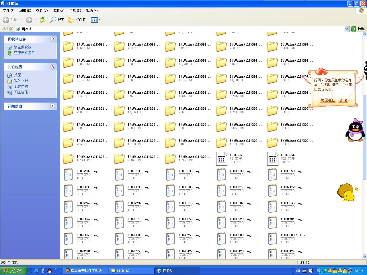Select the KB885835.log file icon
Screen dimensions: 367x275
[x=69, y=191]
